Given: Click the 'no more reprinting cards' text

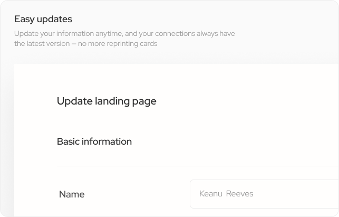Looking at the screenshot, I should point(118,44).
